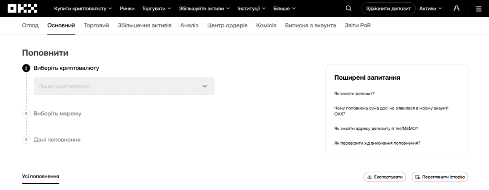Select the Усі поповнення tab
489x190 pixels.
(41, 176)
